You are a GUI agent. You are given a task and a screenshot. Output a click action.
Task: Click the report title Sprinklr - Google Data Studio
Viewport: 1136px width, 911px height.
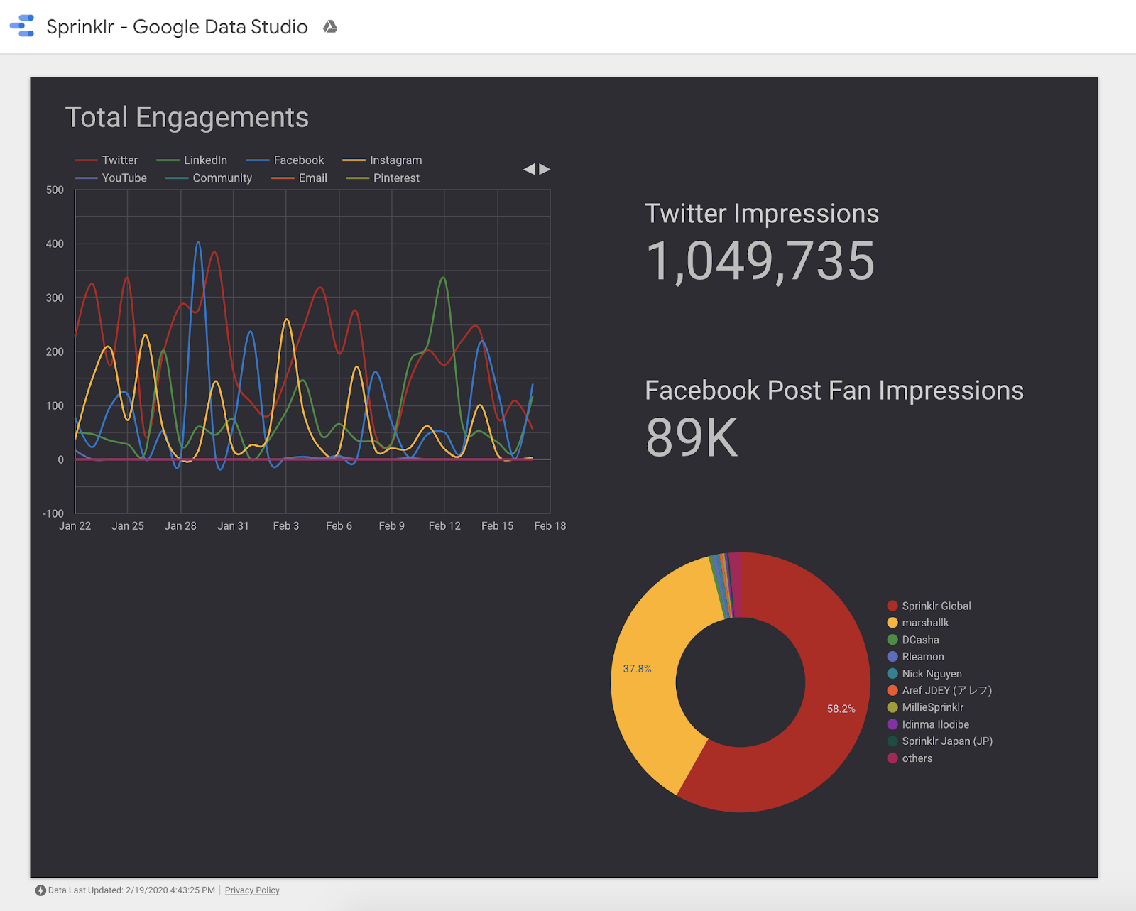[x=177, y=27]
